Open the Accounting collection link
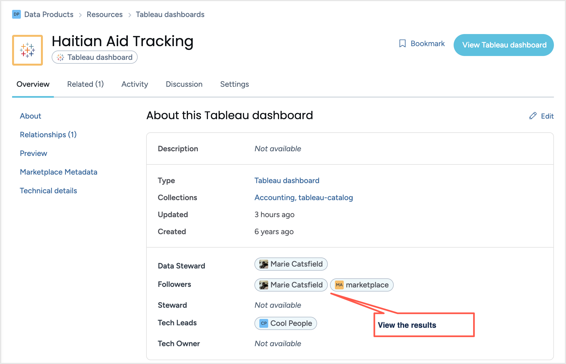566x364 pixels. pos(275,197)
